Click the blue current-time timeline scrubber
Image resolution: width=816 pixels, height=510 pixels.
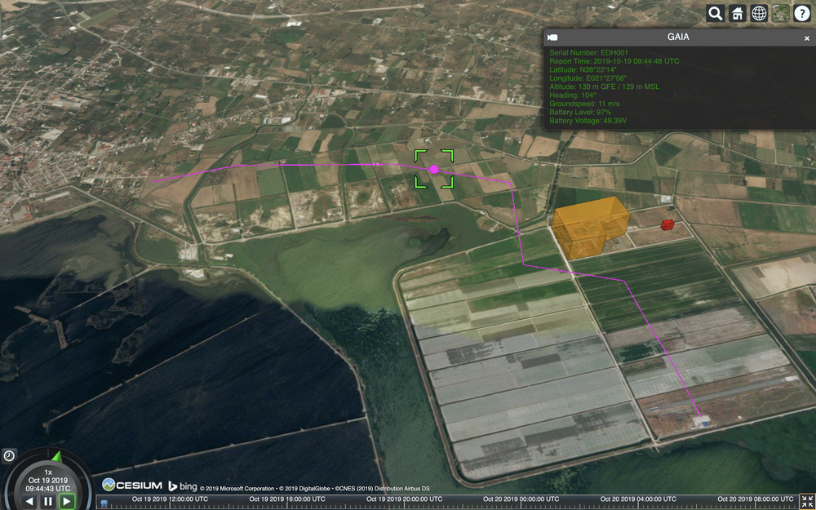(x=104, y=503)
